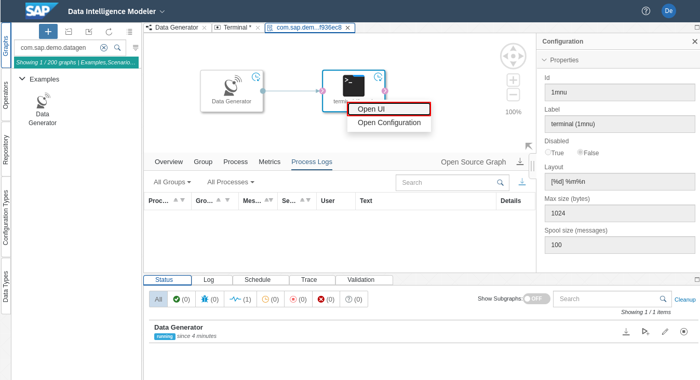Choose Open UI from context menu
The height and width of the screenshot is (380, 700).
pos(389,109)
